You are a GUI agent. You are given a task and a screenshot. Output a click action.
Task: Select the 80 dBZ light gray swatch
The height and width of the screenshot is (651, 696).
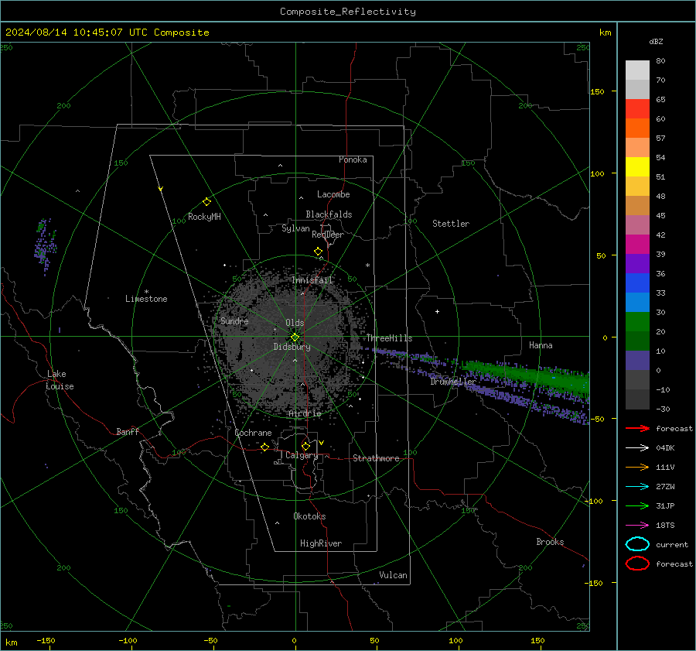click(x=637, y=70)
